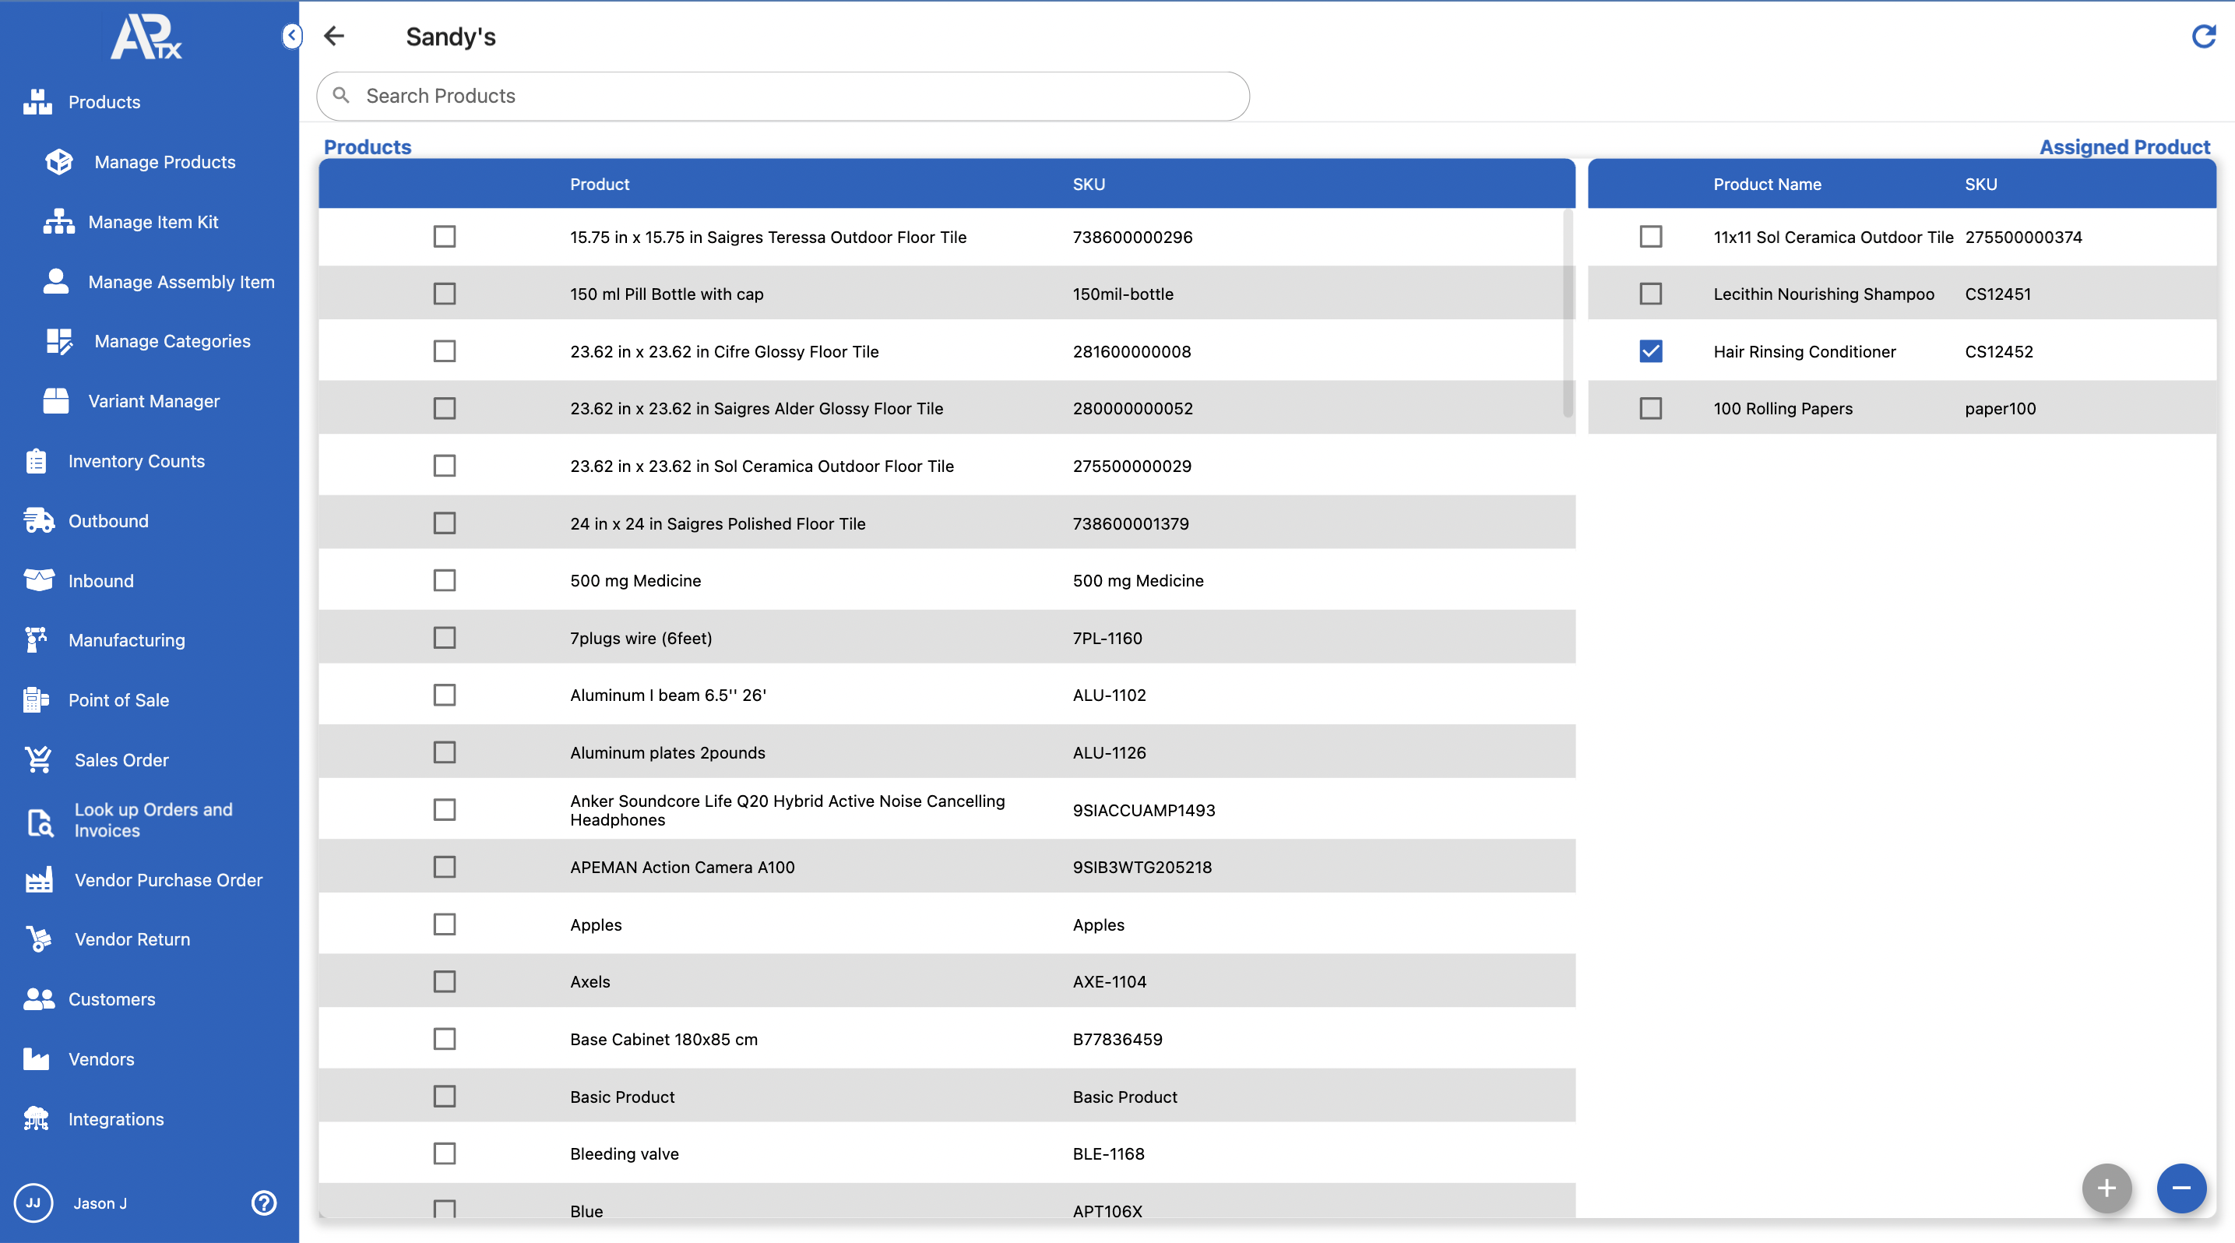Select the 100 Rolling Papers checkbox
2235x1243 pixels.
coord(1650,409)
